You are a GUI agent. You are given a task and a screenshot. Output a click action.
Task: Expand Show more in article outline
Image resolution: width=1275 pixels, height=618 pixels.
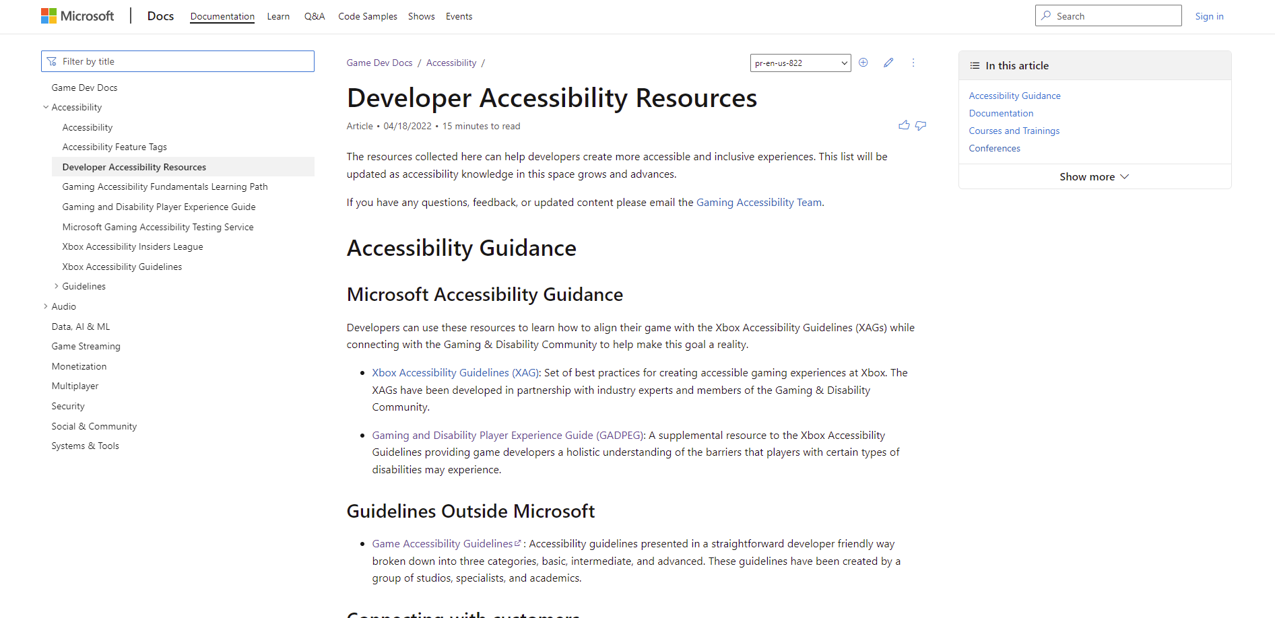1094,176
